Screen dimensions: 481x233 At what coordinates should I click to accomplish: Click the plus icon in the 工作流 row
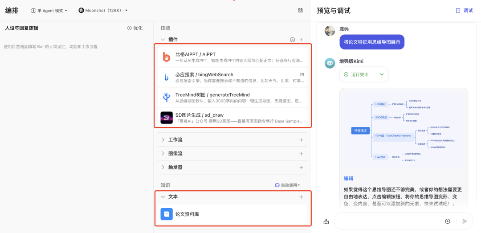coord(301,139)
